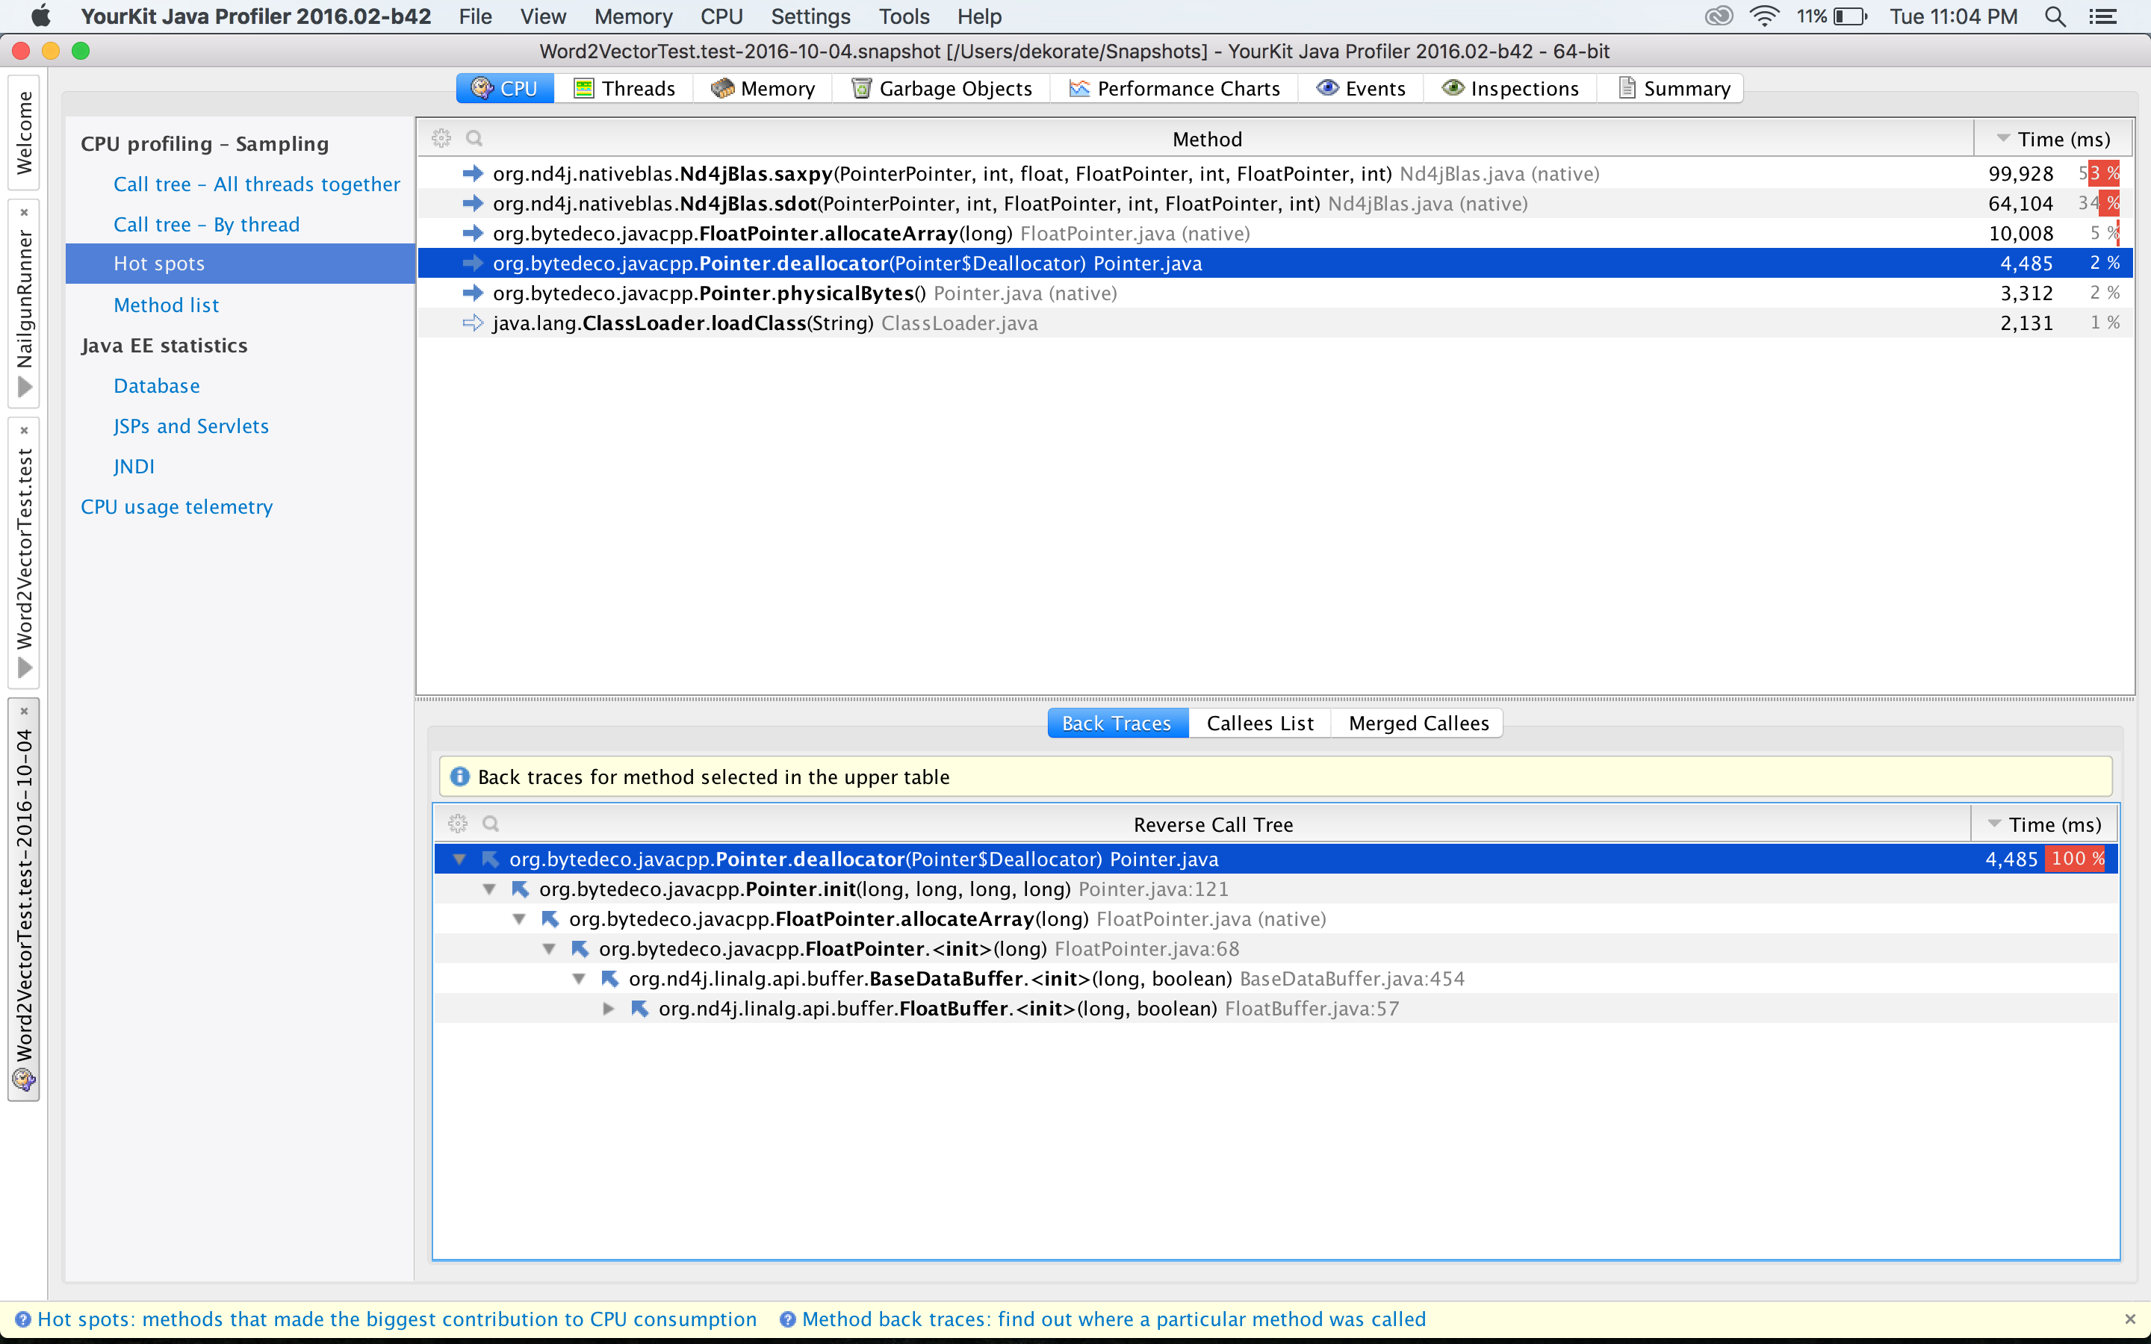This screenshot has width=2151, height=1344.
Task: Click the Method back traces help link
Action: tap(1114, 1319)
